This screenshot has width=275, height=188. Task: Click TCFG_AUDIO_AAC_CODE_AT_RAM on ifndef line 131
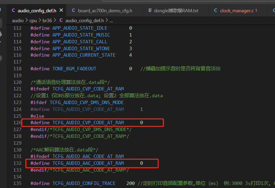[88, 156]
